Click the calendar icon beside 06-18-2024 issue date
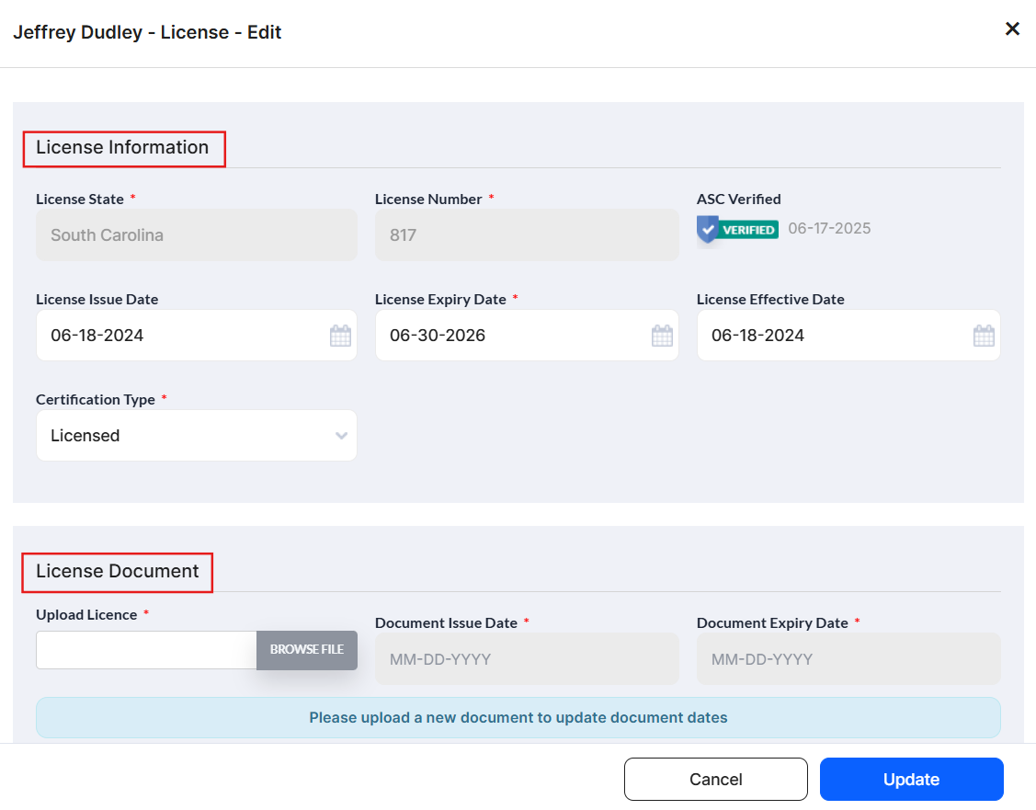The image size is (1036, 810). click(x=340, y=335)
